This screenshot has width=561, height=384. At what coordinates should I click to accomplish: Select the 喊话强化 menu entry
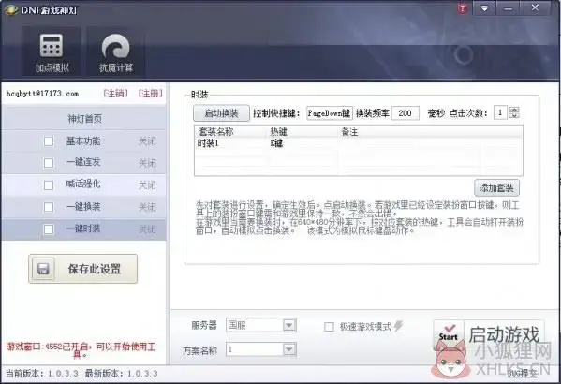point(83,184)
